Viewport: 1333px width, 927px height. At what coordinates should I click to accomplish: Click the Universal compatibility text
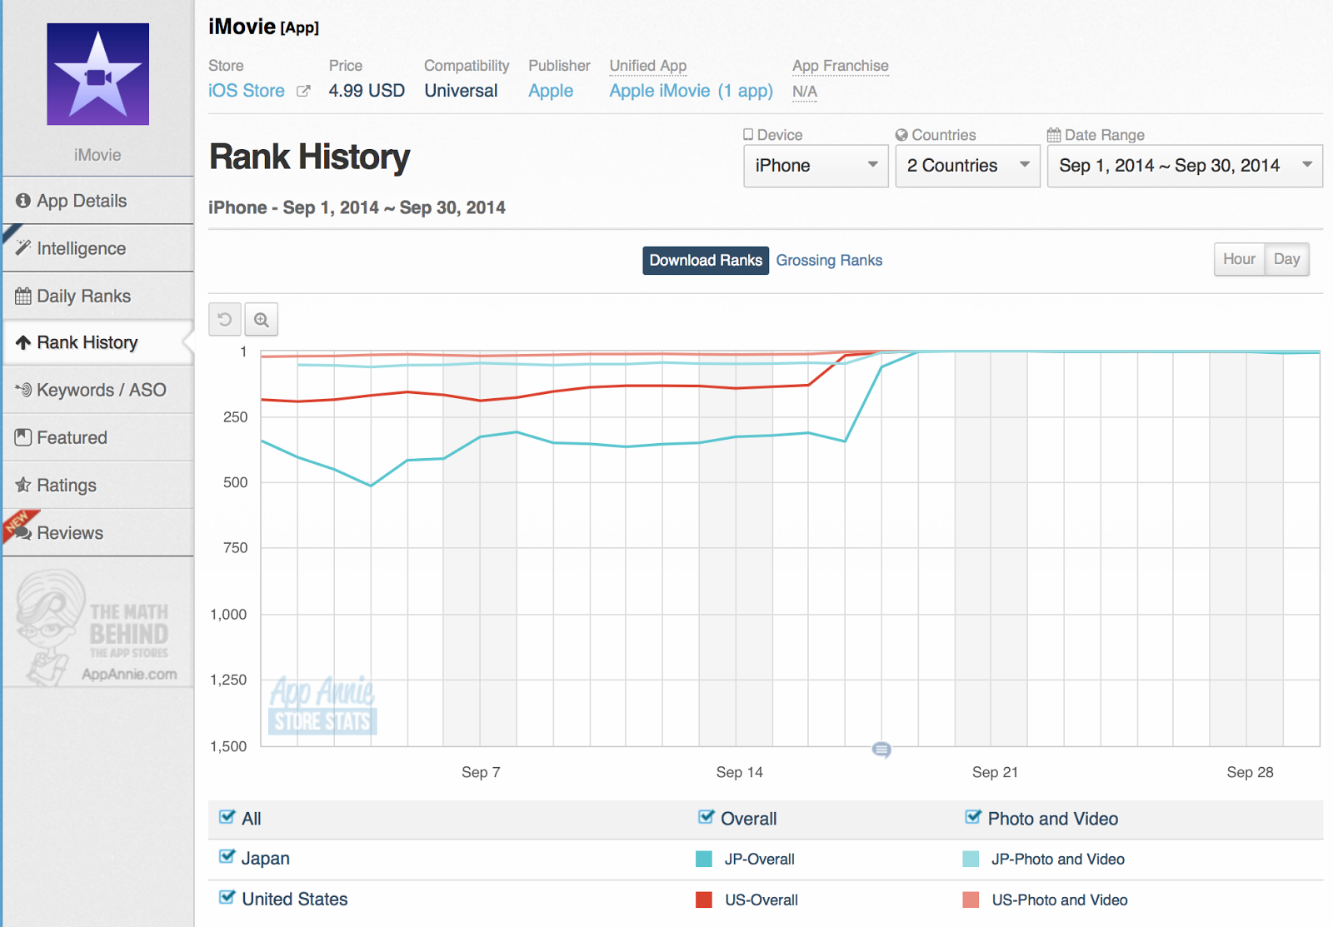point(461,91)
